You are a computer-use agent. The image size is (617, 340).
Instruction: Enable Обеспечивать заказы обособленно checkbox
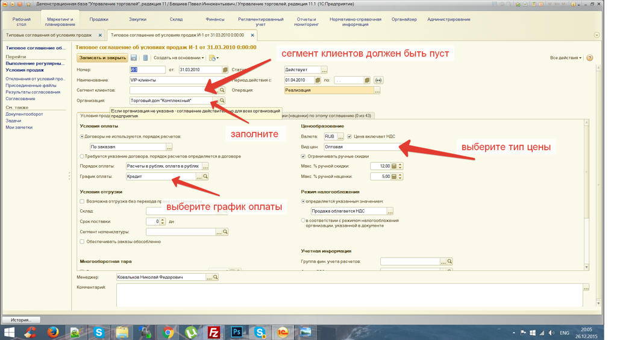tap(83, 242)
